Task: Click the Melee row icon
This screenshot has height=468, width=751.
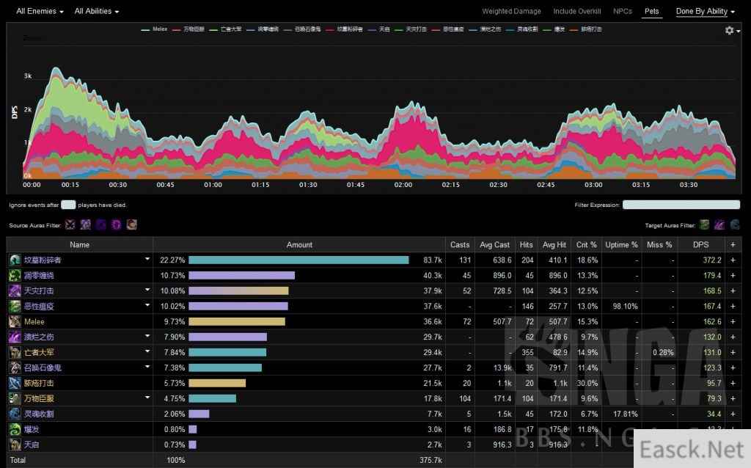Action: click(15, 321)
